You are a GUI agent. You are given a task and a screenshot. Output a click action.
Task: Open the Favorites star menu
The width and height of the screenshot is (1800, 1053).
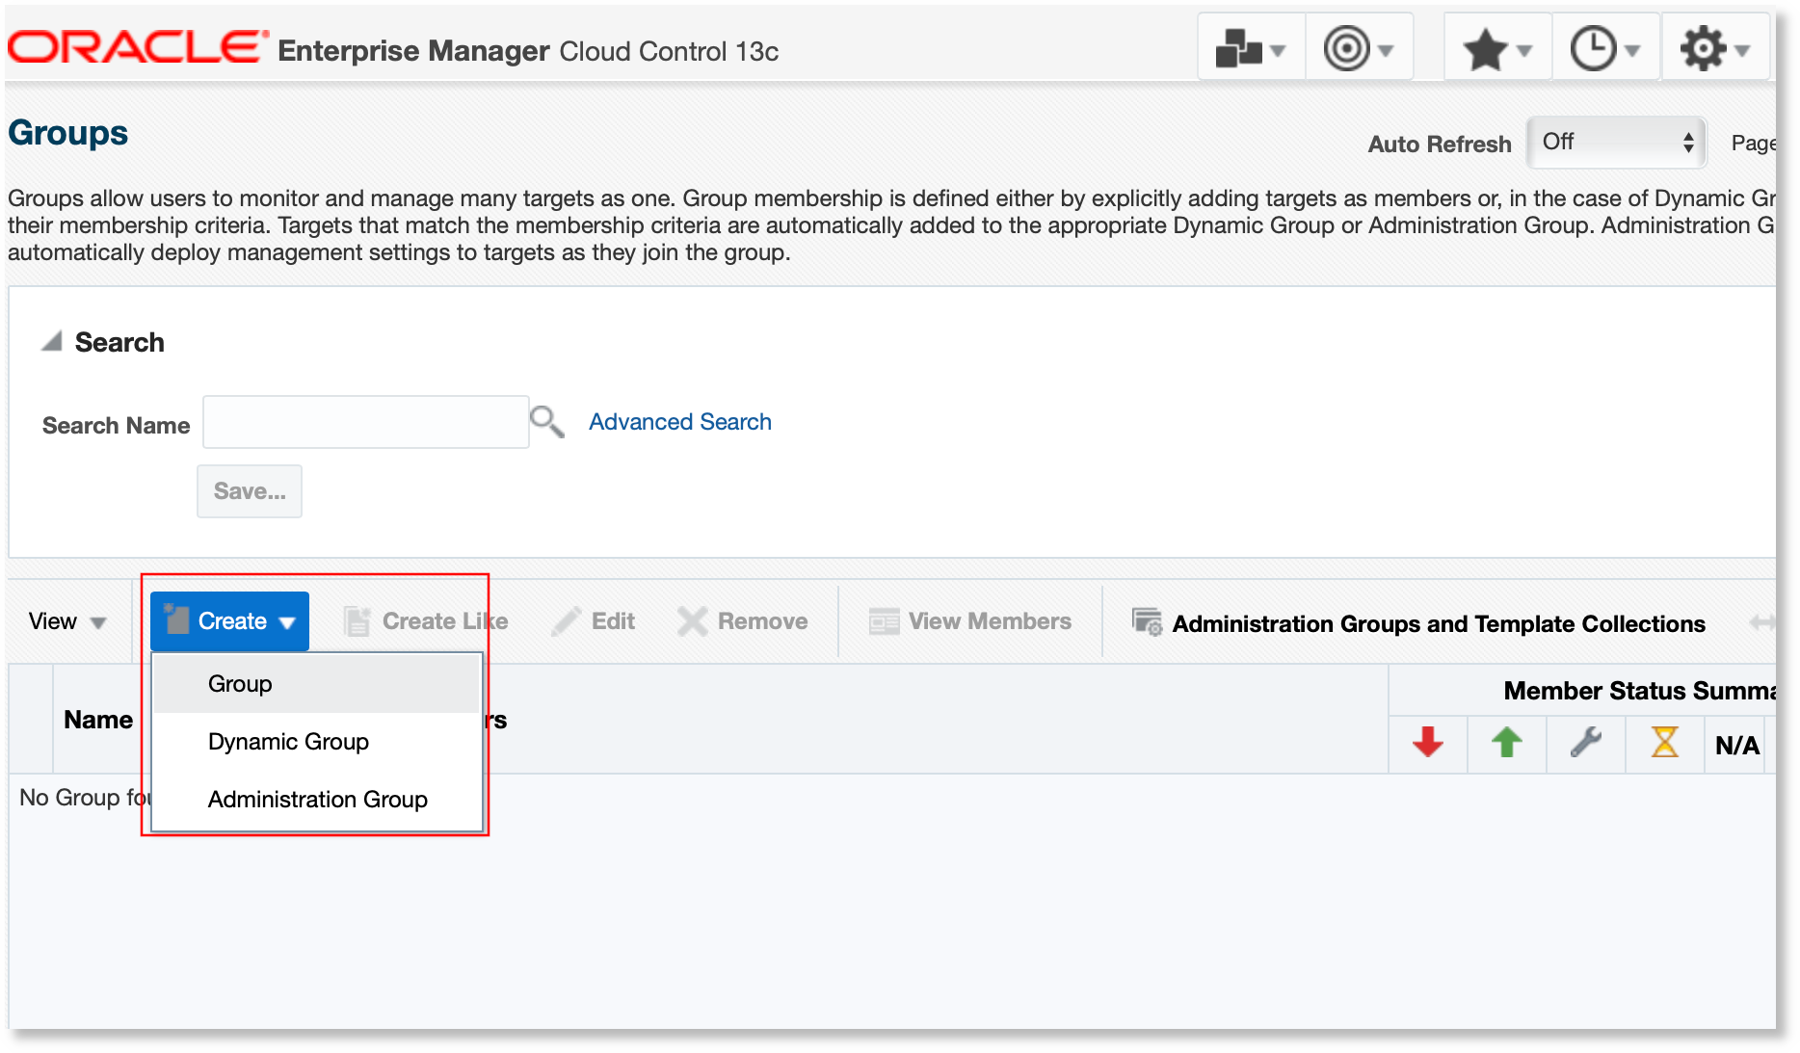click(1497, 48)
